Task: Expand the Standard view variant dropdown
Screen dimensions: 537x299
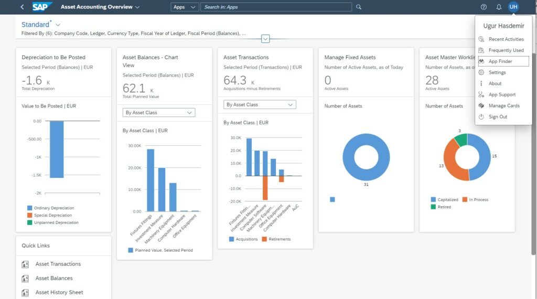Action: pos(58,25)
